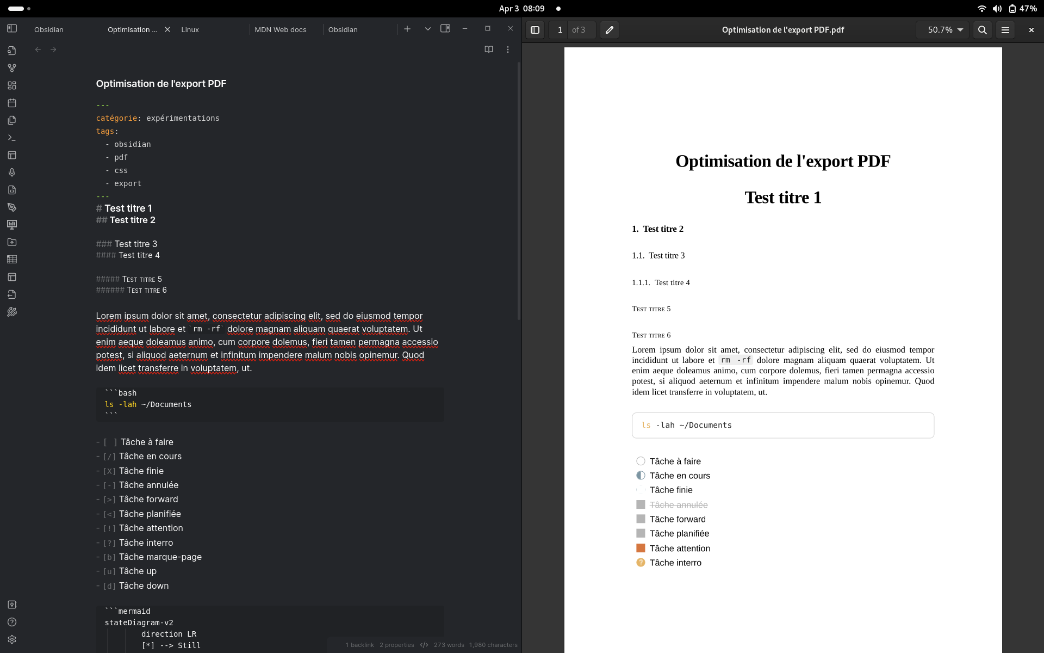Toggle Obsidian right sidebar panel
This screenshot has height=653, width=1044.
[x=445, y=29]
